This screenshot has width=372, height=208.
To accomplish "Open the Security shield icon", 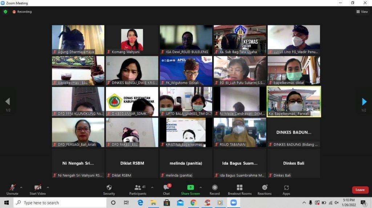I will coord(109,188).
